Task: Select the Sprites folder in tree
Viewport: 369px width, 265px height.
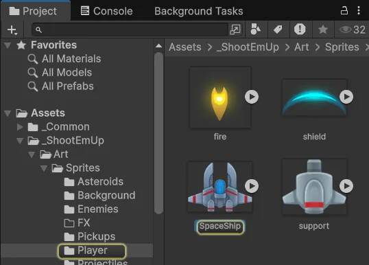Action: [x=75, y=168]
